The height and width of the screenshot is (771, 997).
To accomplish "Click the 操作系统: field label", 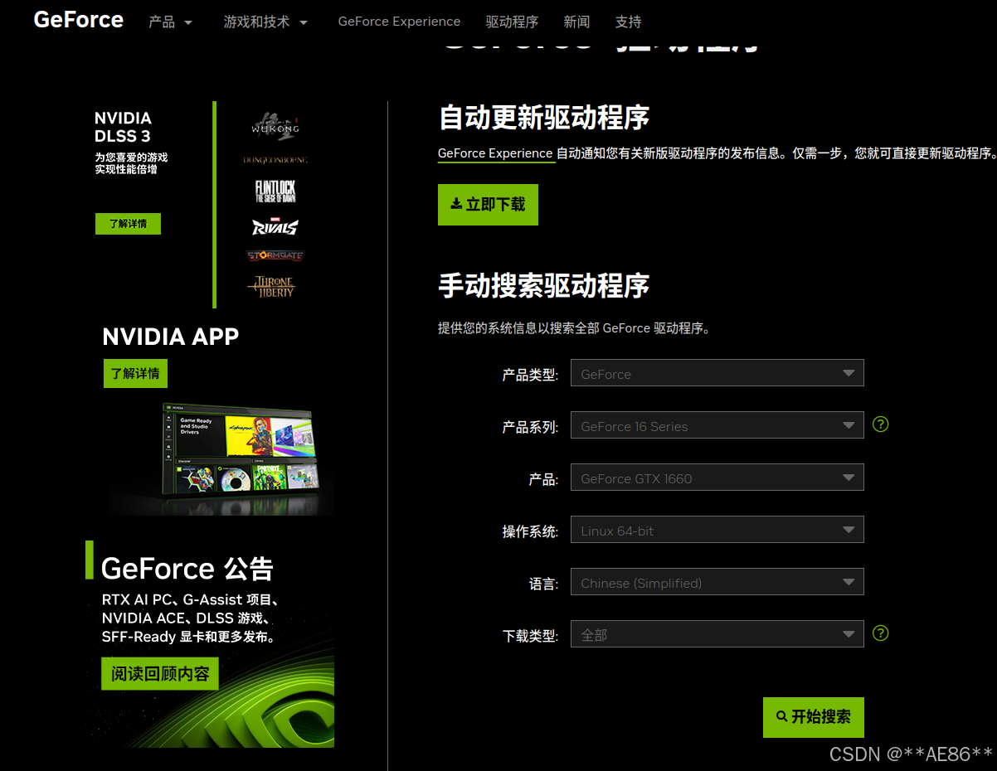I will click(531, 531).
